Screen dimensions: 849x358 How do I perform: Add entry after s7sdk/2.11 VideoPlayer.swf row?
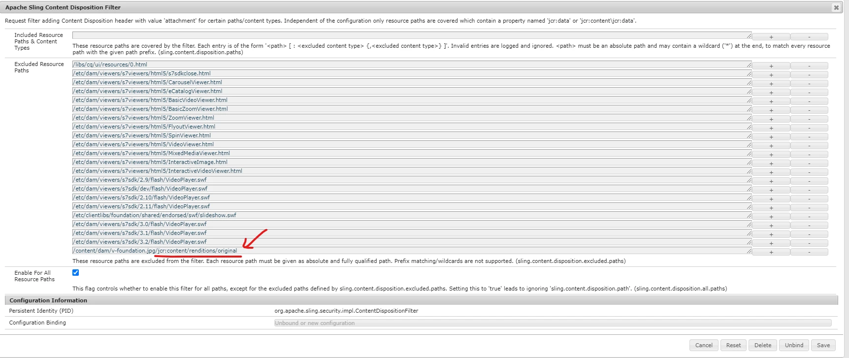[771, 208]
